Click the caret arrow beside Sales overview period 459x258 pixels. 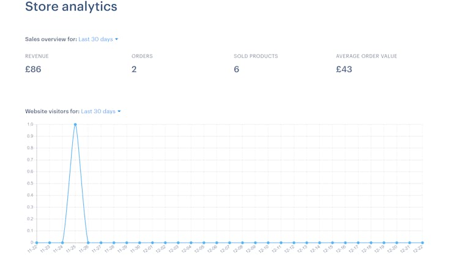[x=116, y=39]
